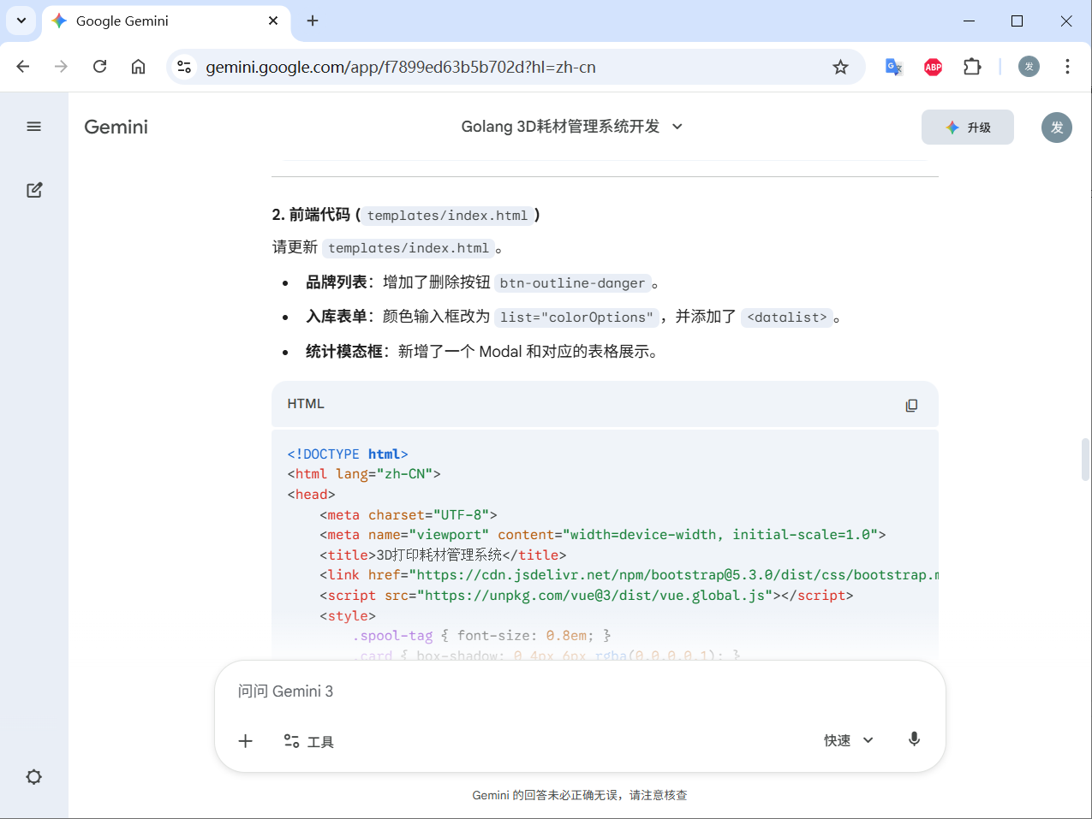
Task: Copy the HTML code block
Action: [x=911, y=405]
